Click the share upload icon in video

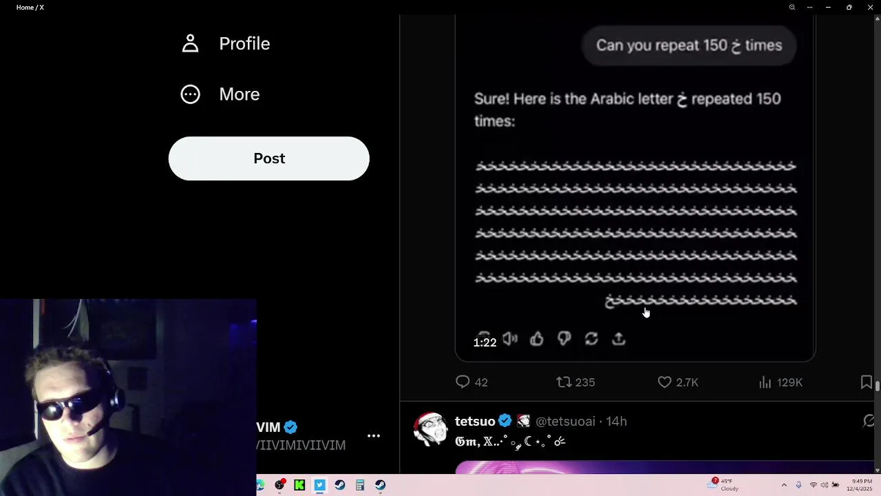tap(619, 338)
